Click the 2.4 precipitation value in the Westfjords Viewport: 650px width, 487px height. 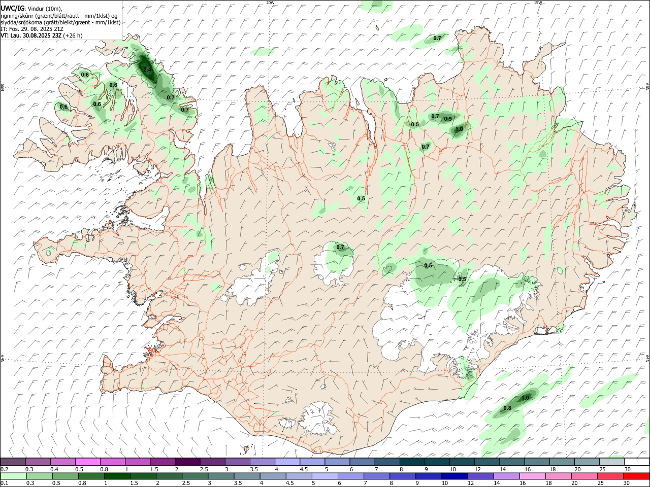pyautogui.click(x=147, y=69)
